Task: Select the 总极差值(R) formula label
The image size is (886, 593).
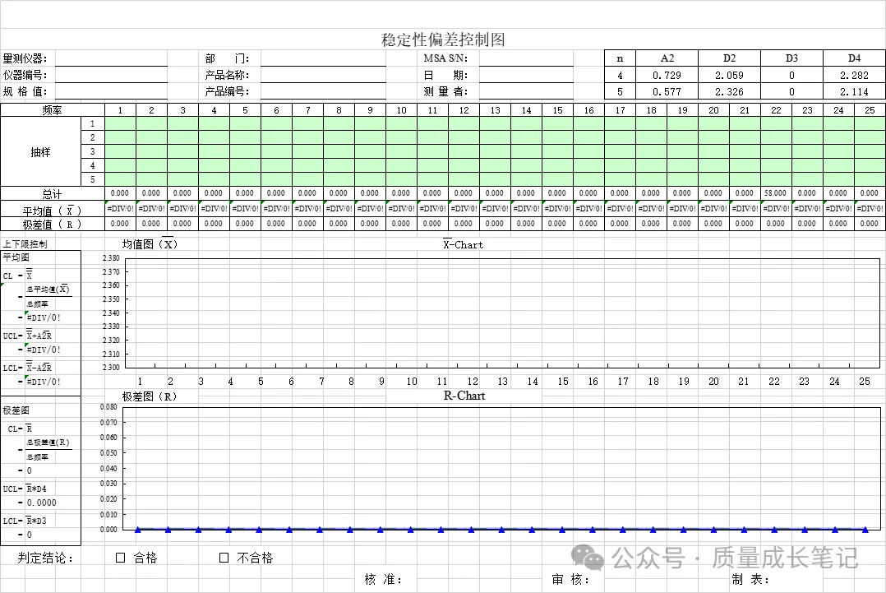Action: click(x=48, y=442)
